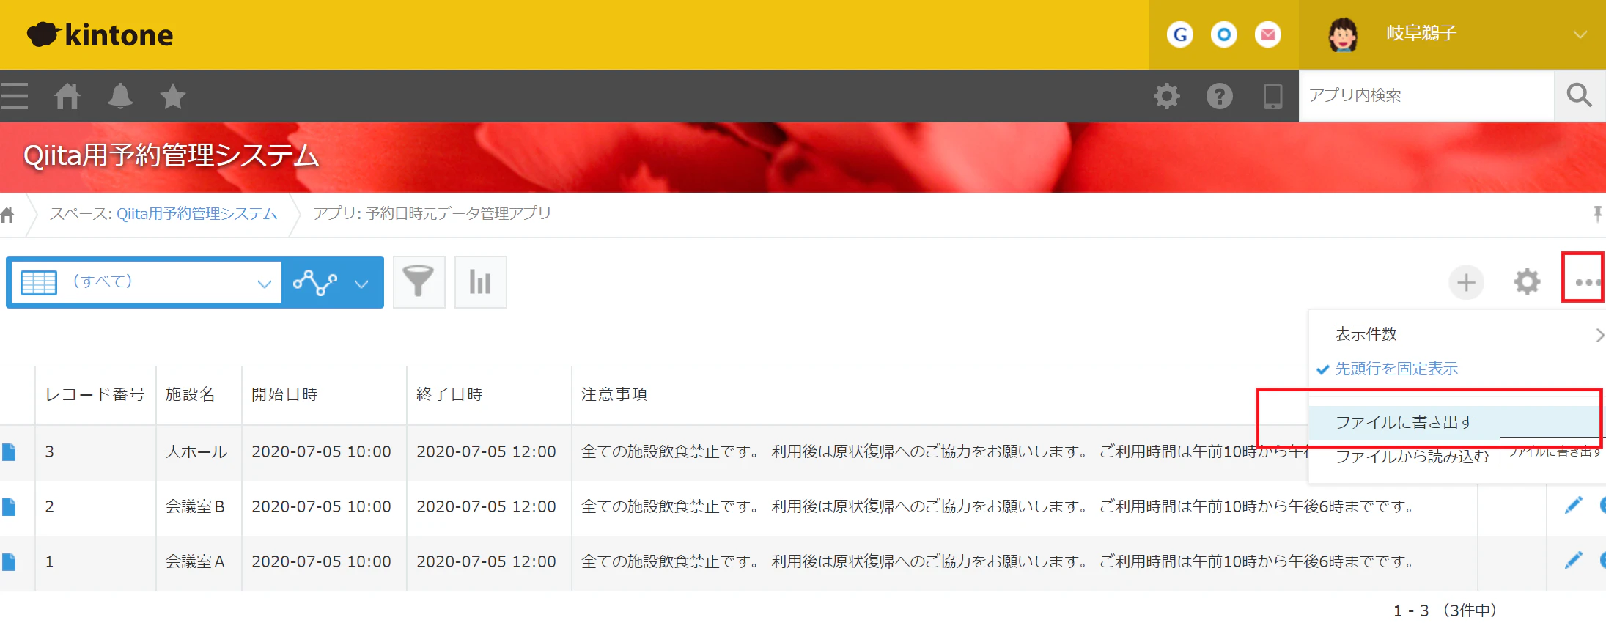The height and width of the screenshot is (631, 1606).
Task: Expand the chevron next to graph icon
Action: tap(361, 284)
